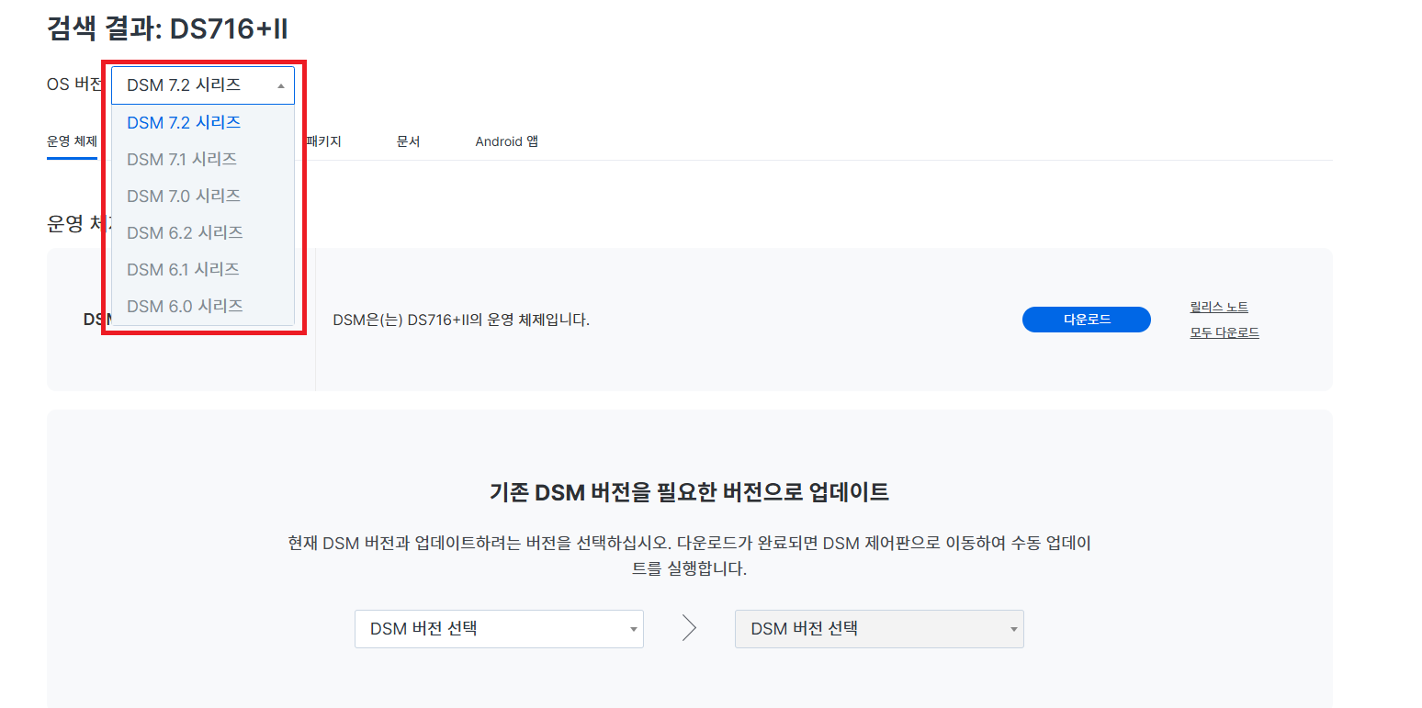Image resolution: width=1422 pixels, height=708 pixels.
Task: Open the Android 앱 tab
Action: (x=506, y=141)
